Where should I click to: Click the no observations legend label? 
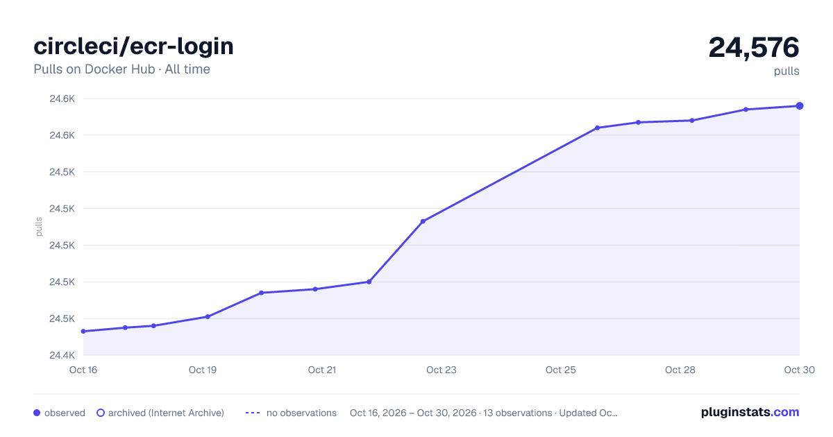pos(301,413)
